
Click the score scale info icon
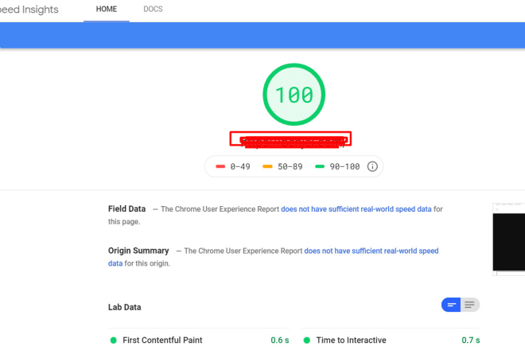point(372,166)
